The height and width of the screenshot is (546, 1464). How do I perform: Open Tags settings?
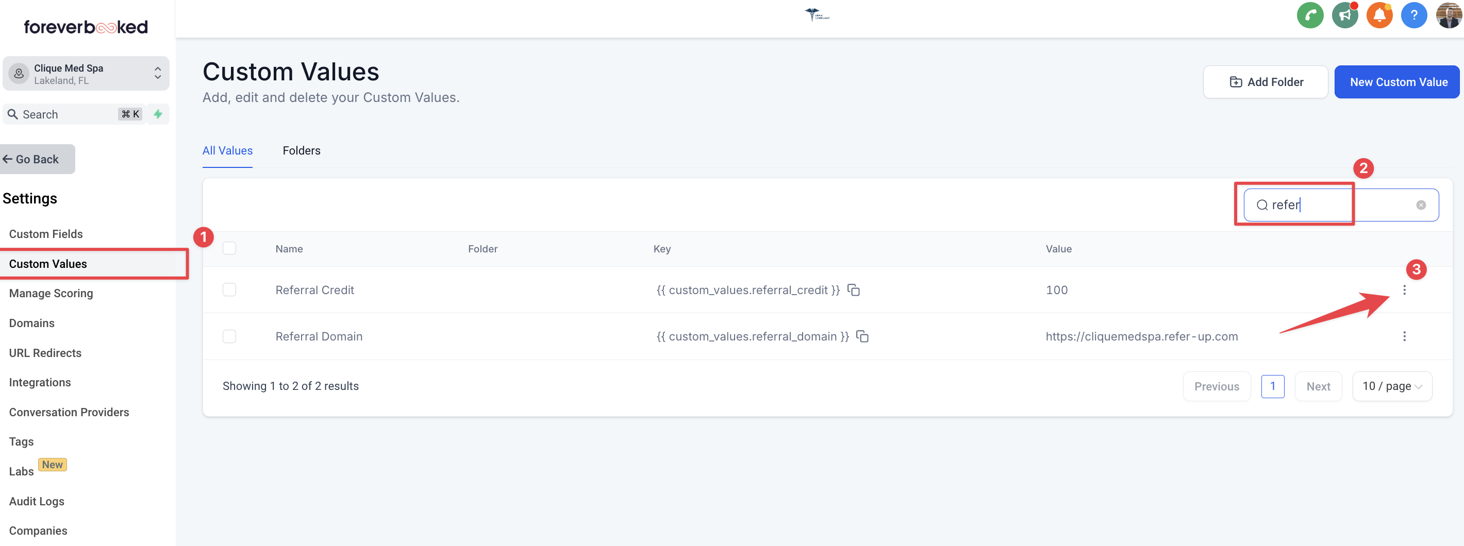22,441
